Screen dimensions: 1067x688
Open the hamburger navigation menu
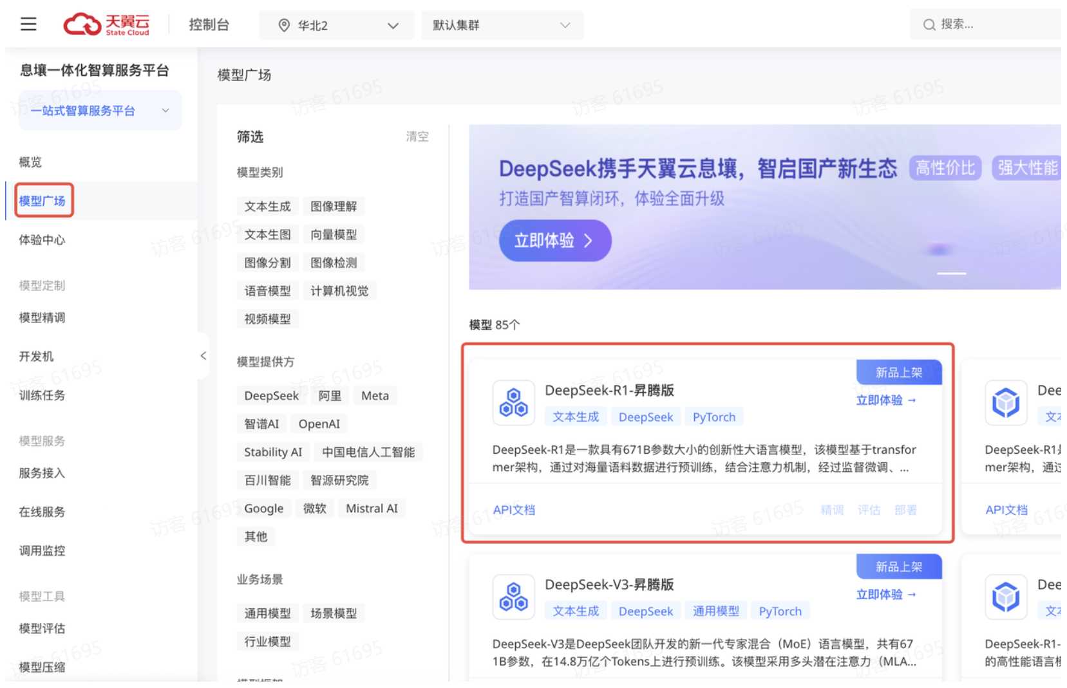point(28,24)
